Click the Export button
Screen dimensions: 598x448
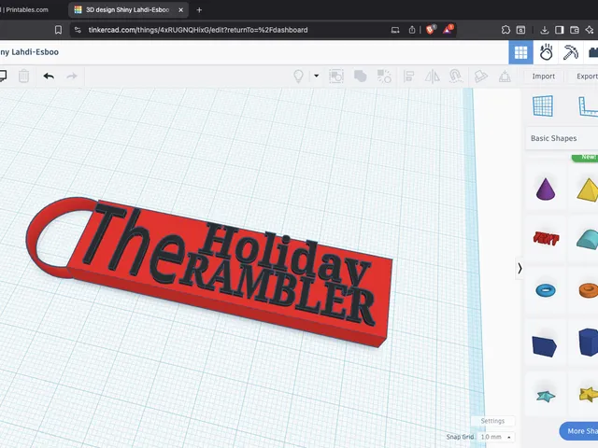click(x=586, y=77)
